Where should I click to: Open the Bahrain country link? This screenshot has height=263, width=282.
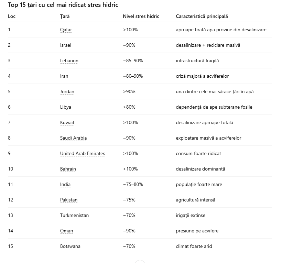[x=68, y=169]
